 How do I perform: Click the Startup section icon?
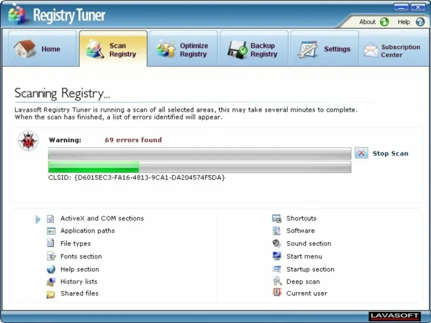(x=276, y=269)
